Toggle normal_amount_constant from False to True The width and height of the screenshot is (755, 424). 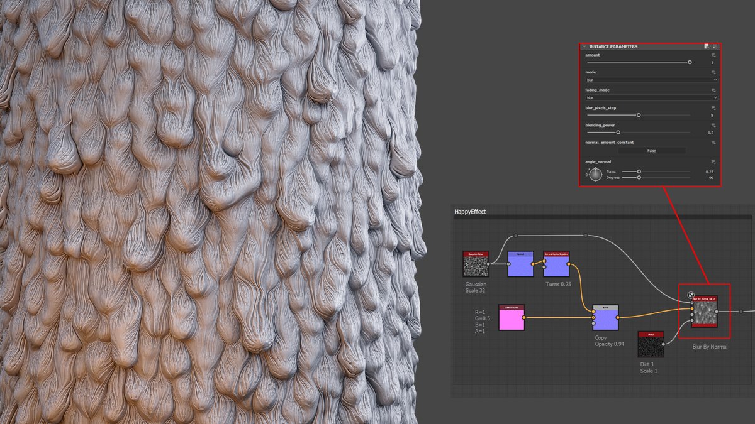[651, 151]
